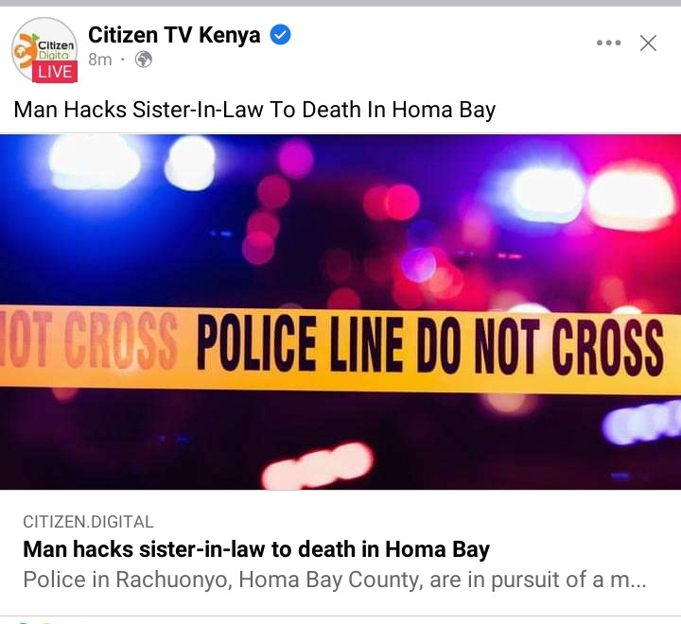Image resolution: width=681 pixels, height=624 pixels.
Task: Hide this post with the X icon
Action: 648,43
